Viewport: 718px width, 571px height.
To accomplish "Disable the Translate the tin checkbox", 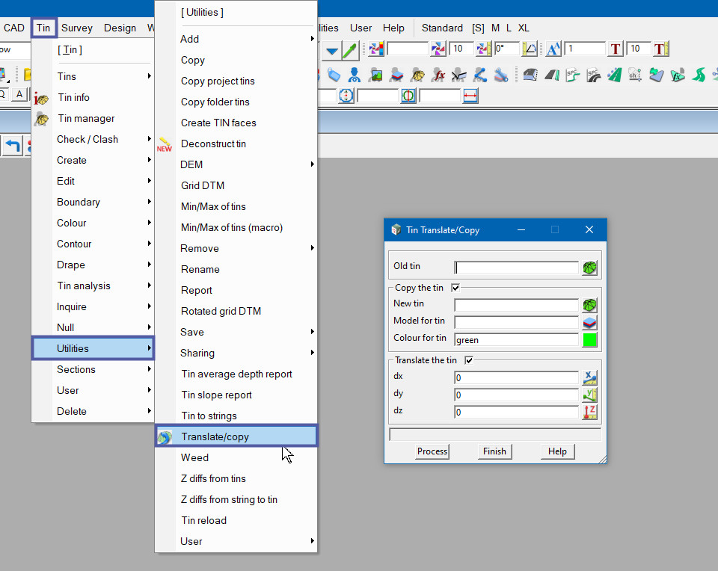I will tap(469, 360).
